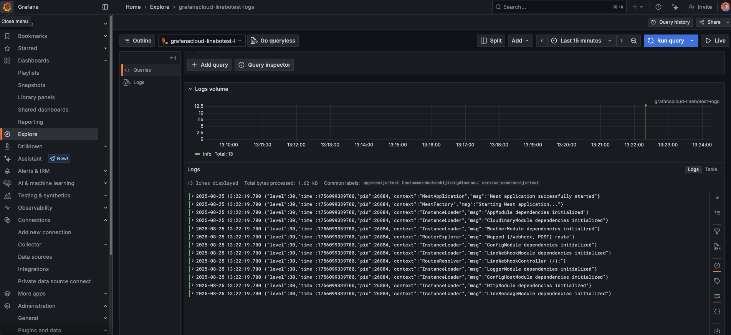Open the Add dropdown menu

click(521, 41)
